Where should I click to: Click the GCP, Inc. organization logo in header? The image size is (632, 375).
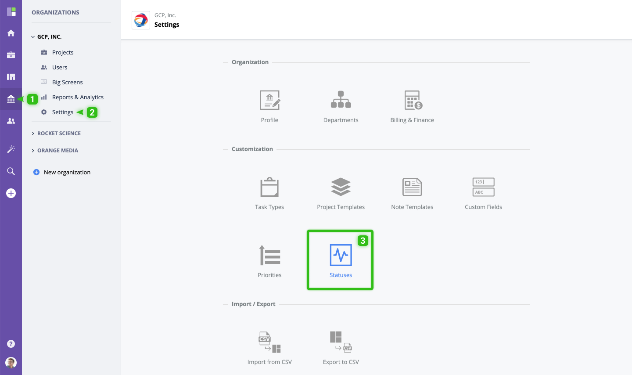click(141, 20)
